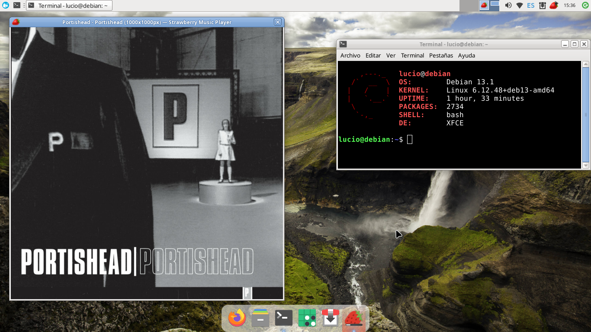Click the 15:36 clock in the panel
Viewport: 591px width, 332px height.
(569, 6)
